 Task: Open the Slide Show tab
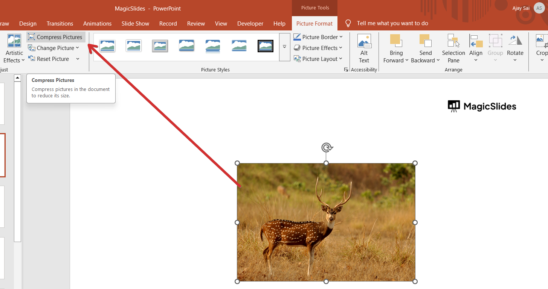click(x=135, y=23)
